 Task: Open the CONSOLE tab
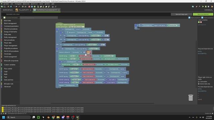208,10
